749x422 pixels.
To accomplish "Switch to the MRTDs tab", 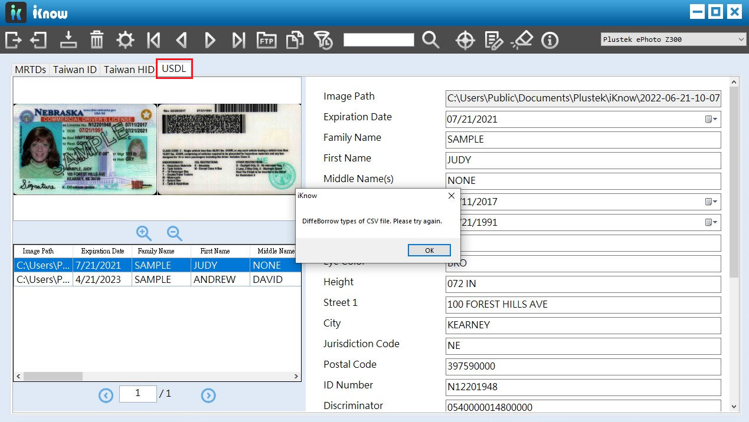I will click(x=30, y=70).
